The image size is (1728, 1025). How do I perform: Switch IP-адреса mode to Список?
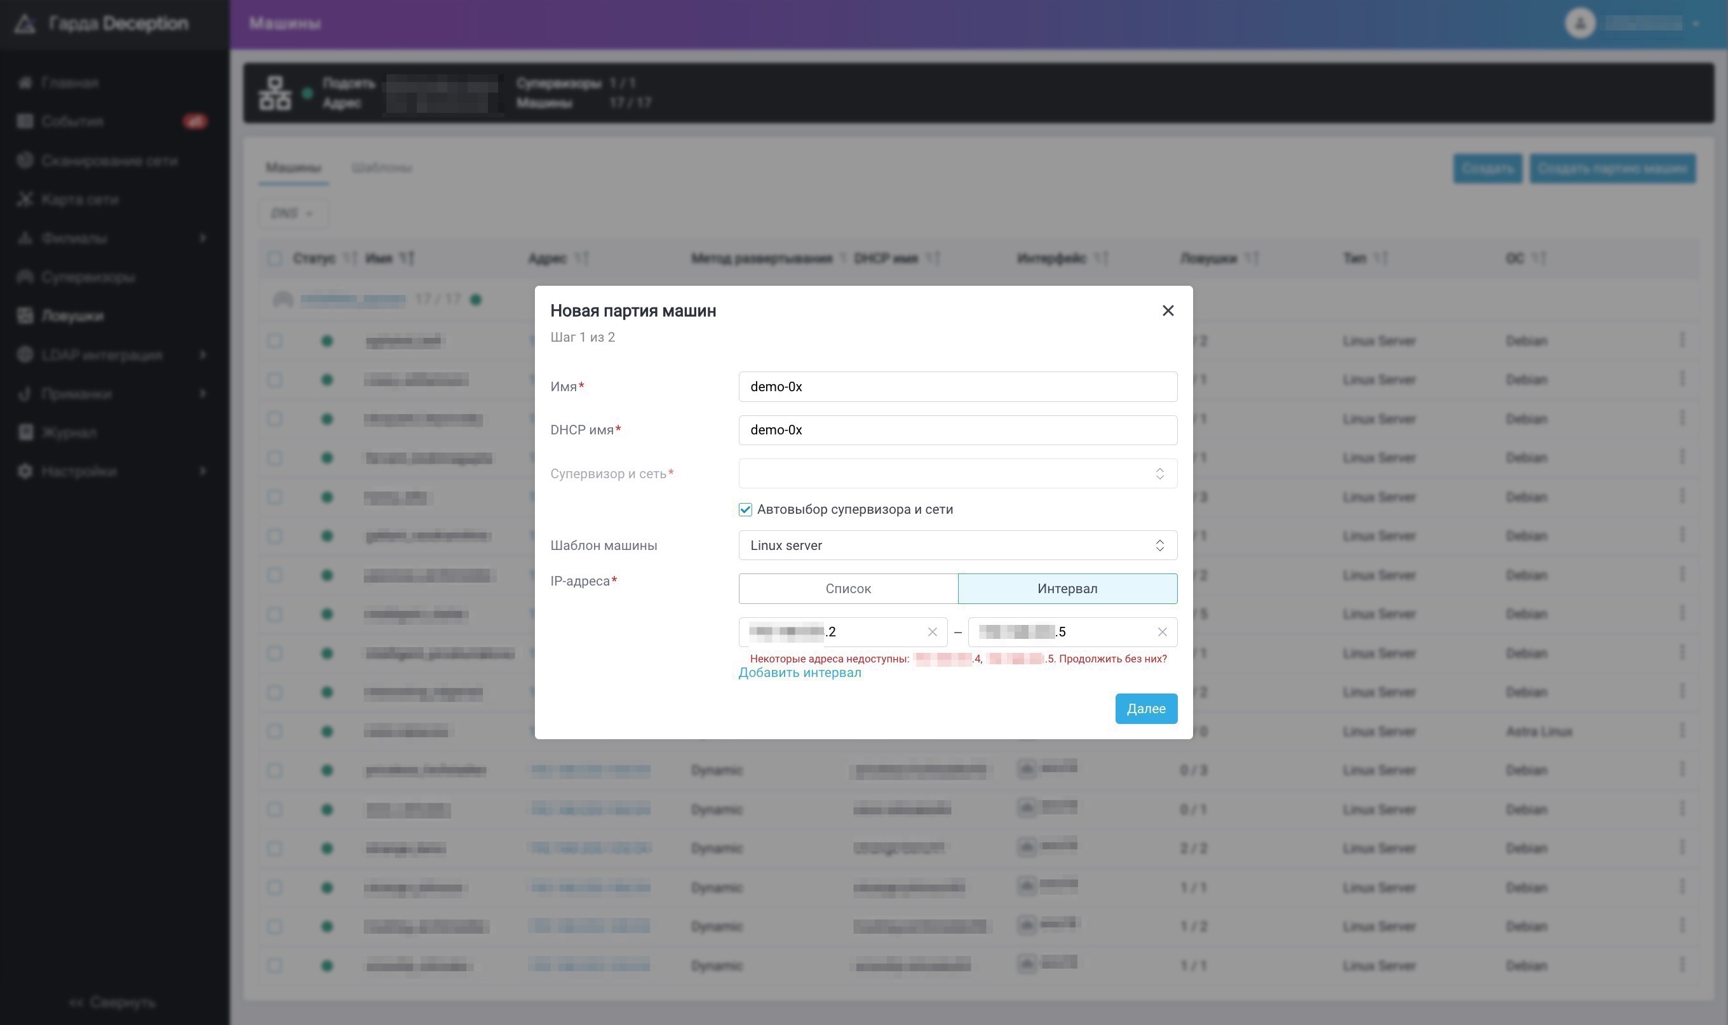pyautogui.click(x=847, y=589)
